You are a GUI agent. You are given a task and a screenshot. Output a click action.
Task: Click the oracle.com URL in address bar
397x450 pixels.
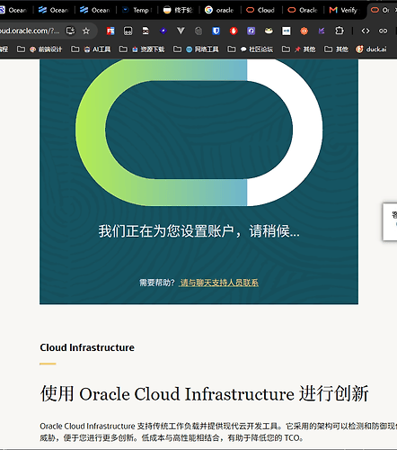coord(30,31)
